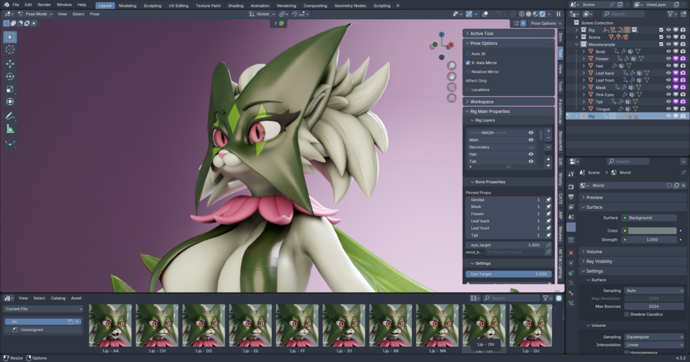Screen dimensions: 690x362
Task: Switch perspective/orthographic grid icon in viewport
Action: (x=452, y=97)
